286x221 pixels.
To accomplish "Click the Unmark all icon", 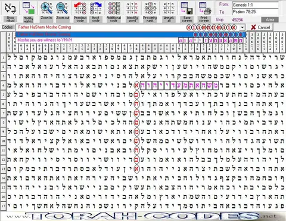I will [169, 8].
